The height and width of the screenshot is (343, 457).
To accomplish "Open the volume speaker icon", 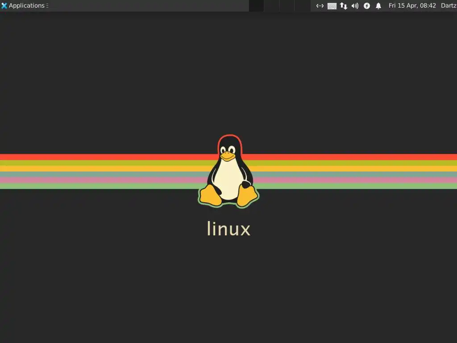I will click(x=355, y=6).
